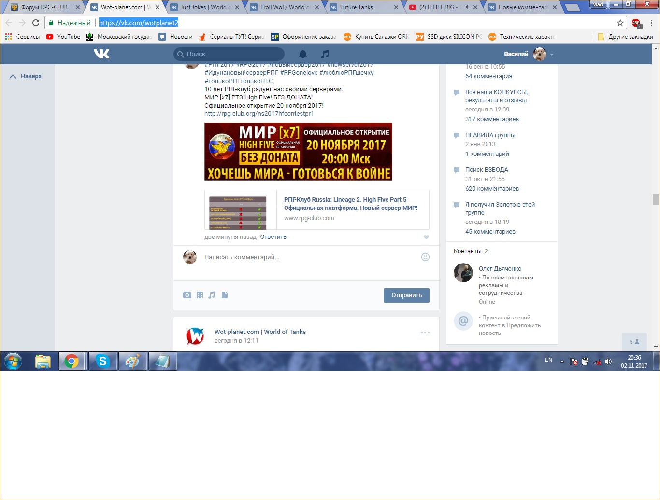The height and width of the screenshot is (500, 660).
Task: Open the Adblock Plus extension icon
Action: pyautogui.click(x=636, y=23)
